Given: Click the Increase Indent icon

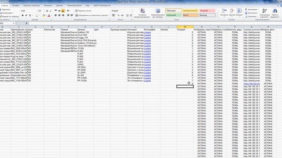Looking at the screenshot, I should (72, 15).
